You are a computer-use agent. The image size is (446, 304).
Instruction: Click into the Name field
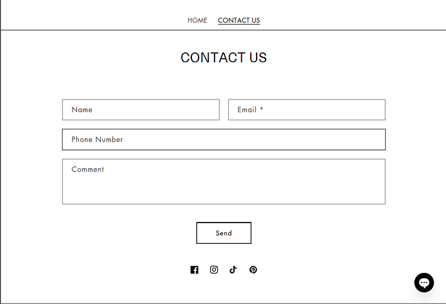point(141,110)
